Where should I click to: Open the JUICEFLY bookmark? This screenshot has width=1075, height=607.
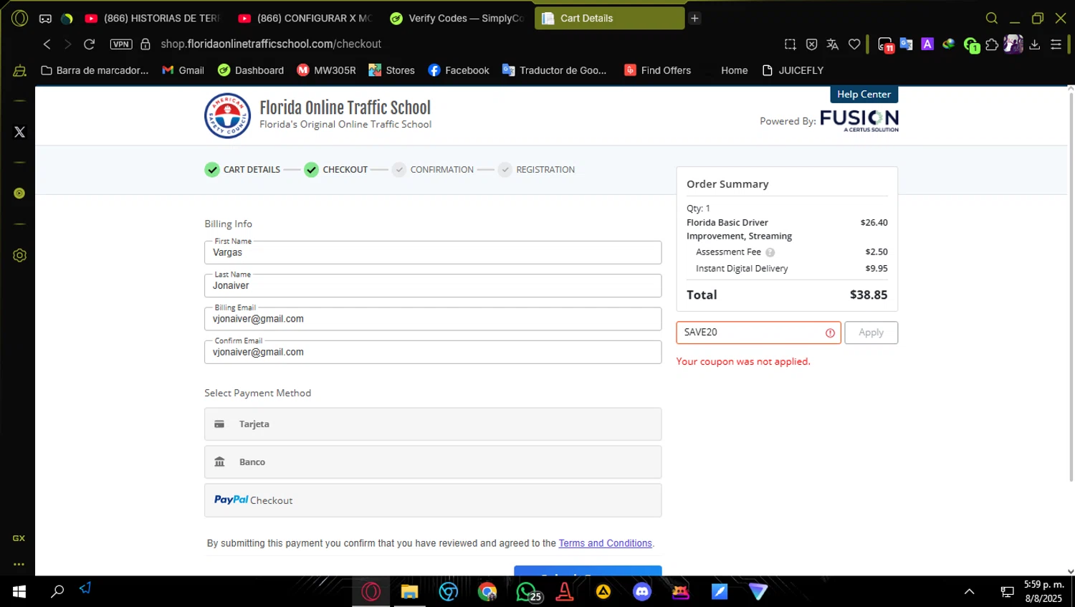(x=793, y=70)
